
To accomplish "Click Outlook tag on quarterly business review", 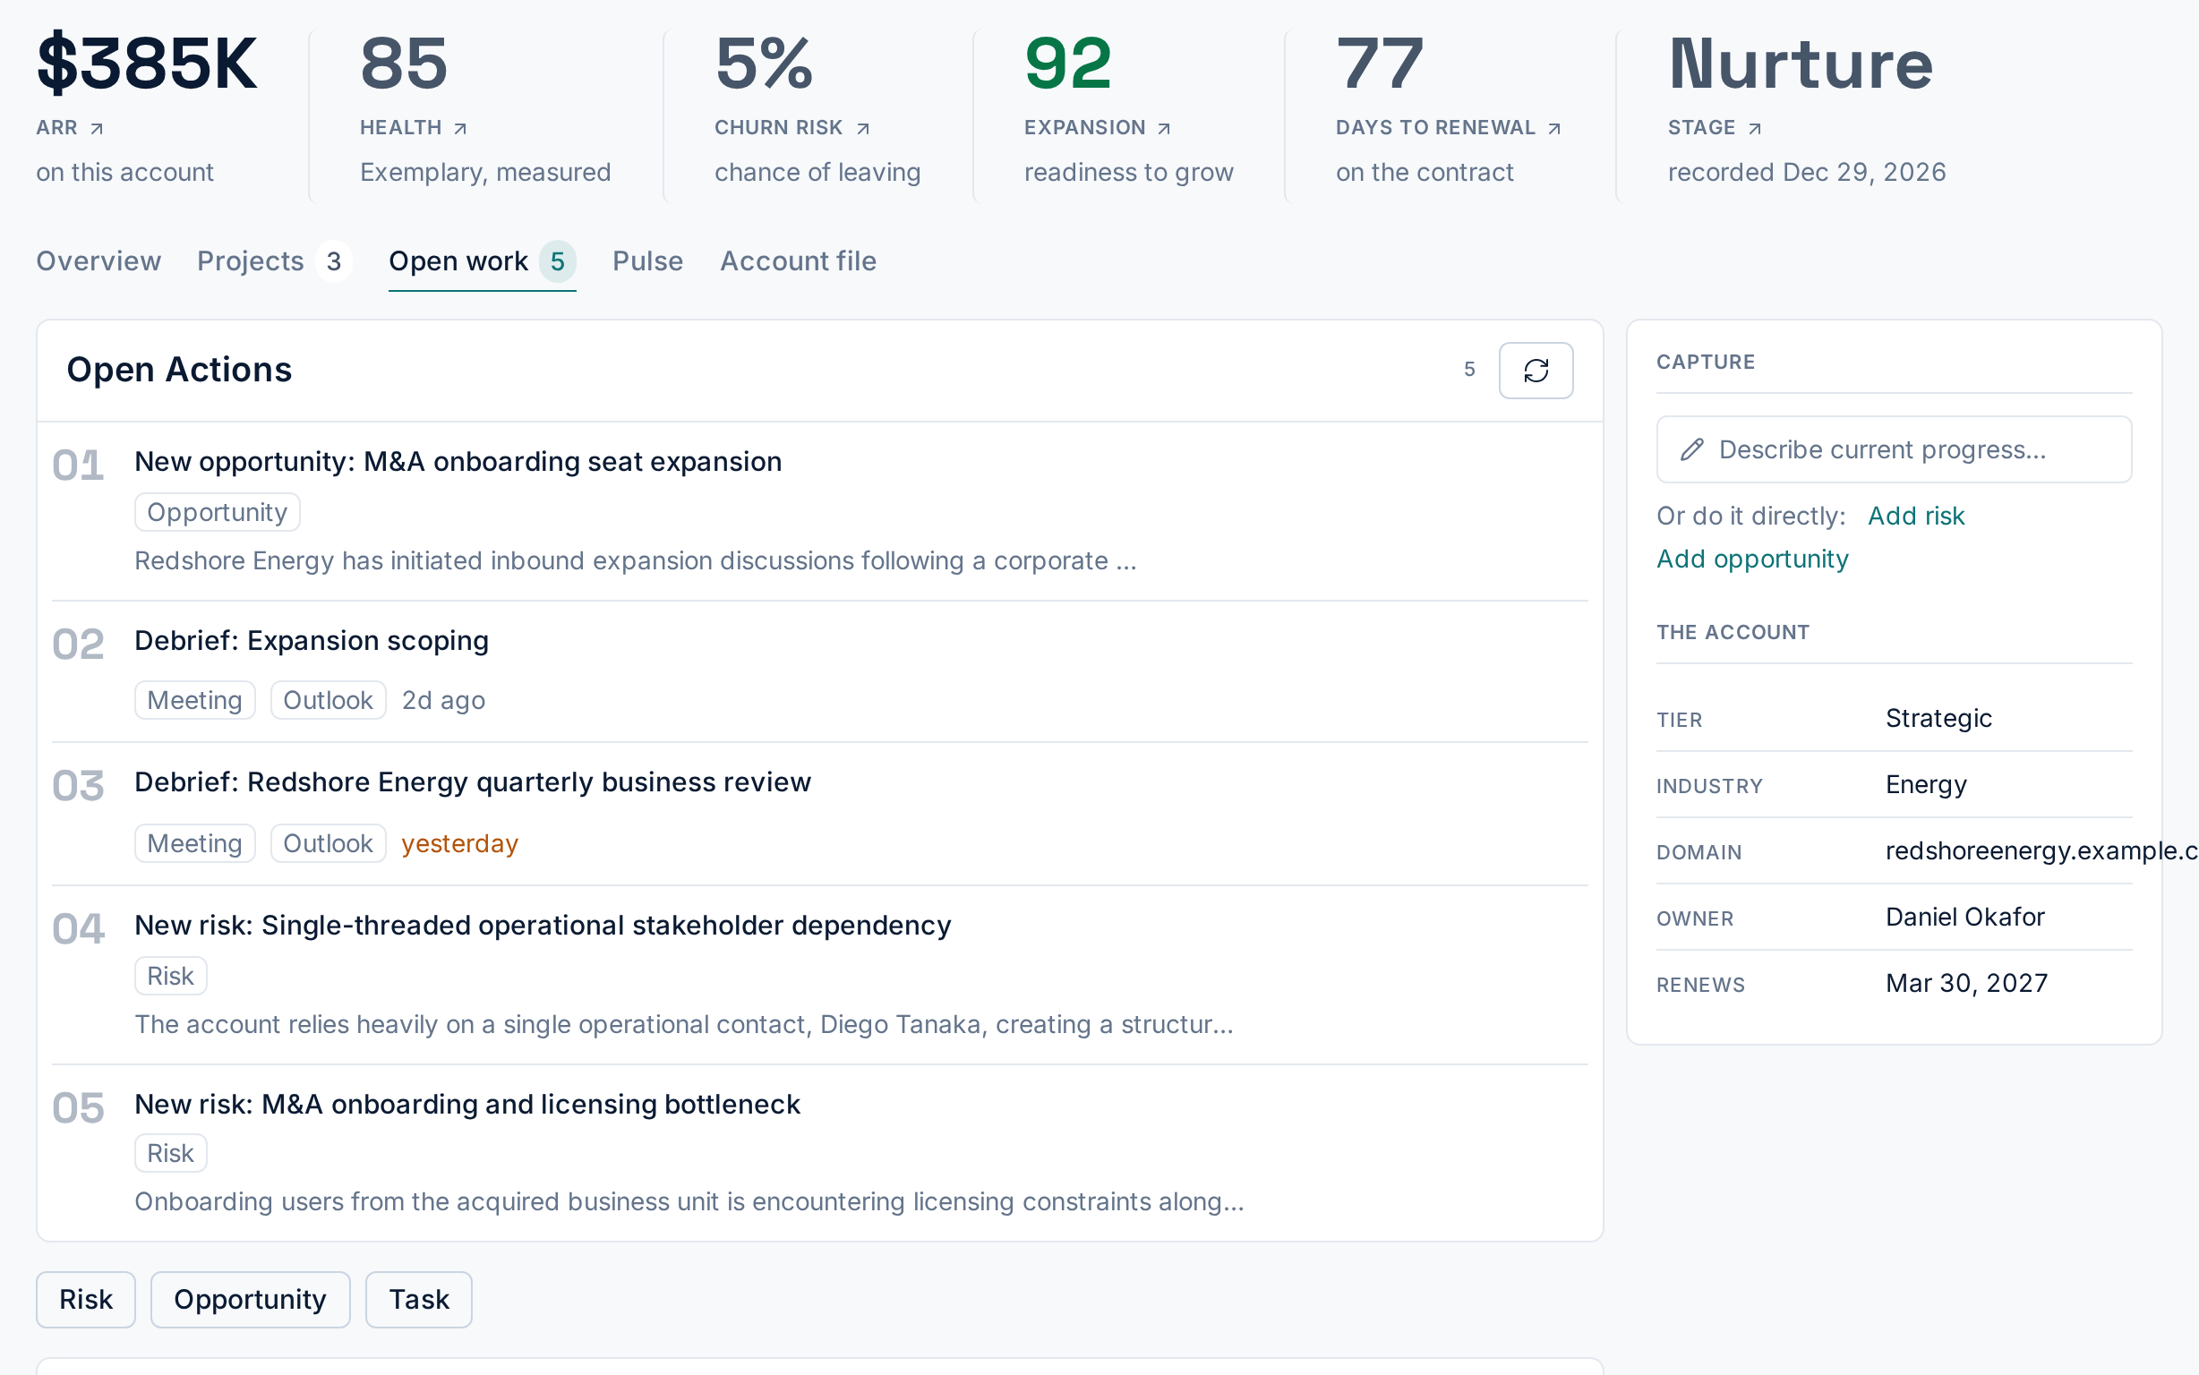I will coord(328,843).
